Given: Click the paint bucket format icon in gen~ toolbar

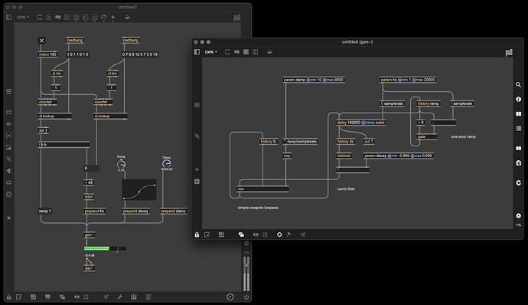Looking at the screenshot, I should (269, 52).
